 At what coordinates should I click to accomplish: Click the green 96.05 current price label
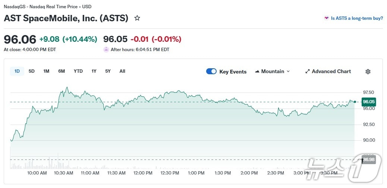tap(368, 101)
